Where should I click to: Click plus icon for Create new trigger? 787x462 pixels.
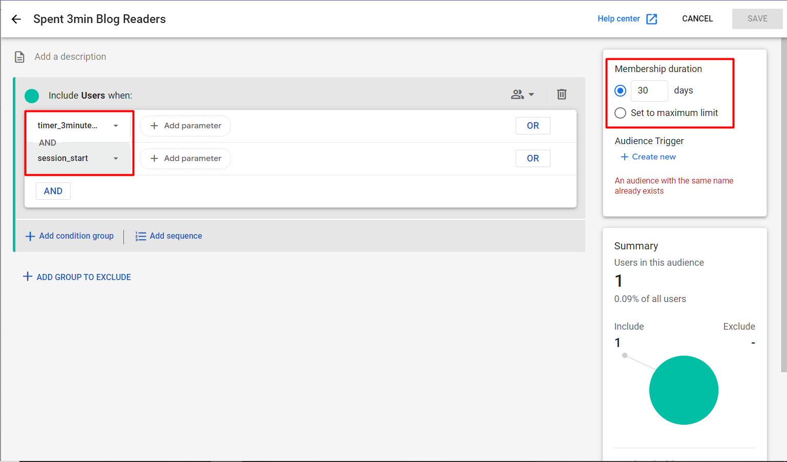click(624, 157)
